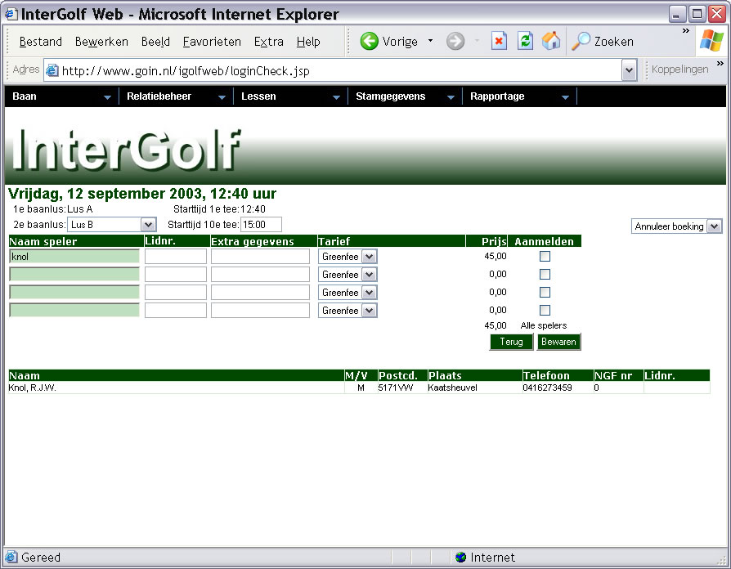Edit the Starttijd 10e tee time field
Viewport: 731px width, 569px height.
(x=261, y=225)
